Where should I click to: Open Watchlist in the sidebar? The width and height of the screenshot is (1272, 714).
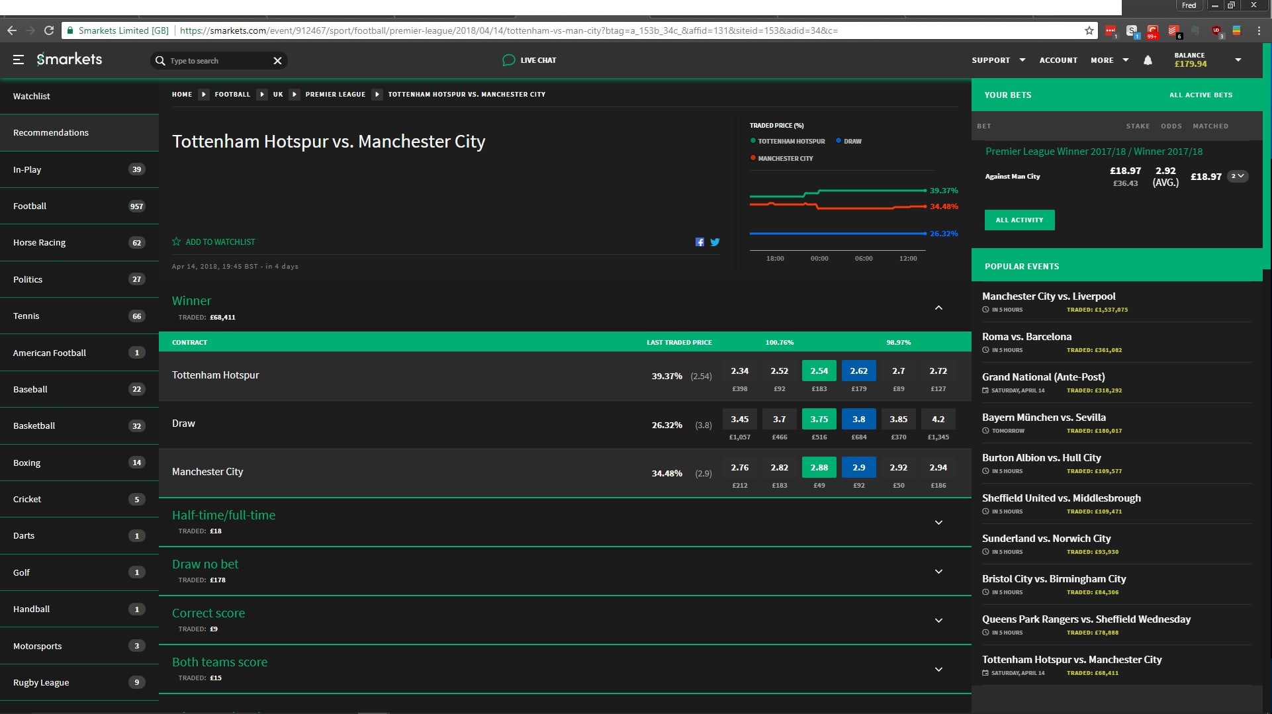point(79,96)
